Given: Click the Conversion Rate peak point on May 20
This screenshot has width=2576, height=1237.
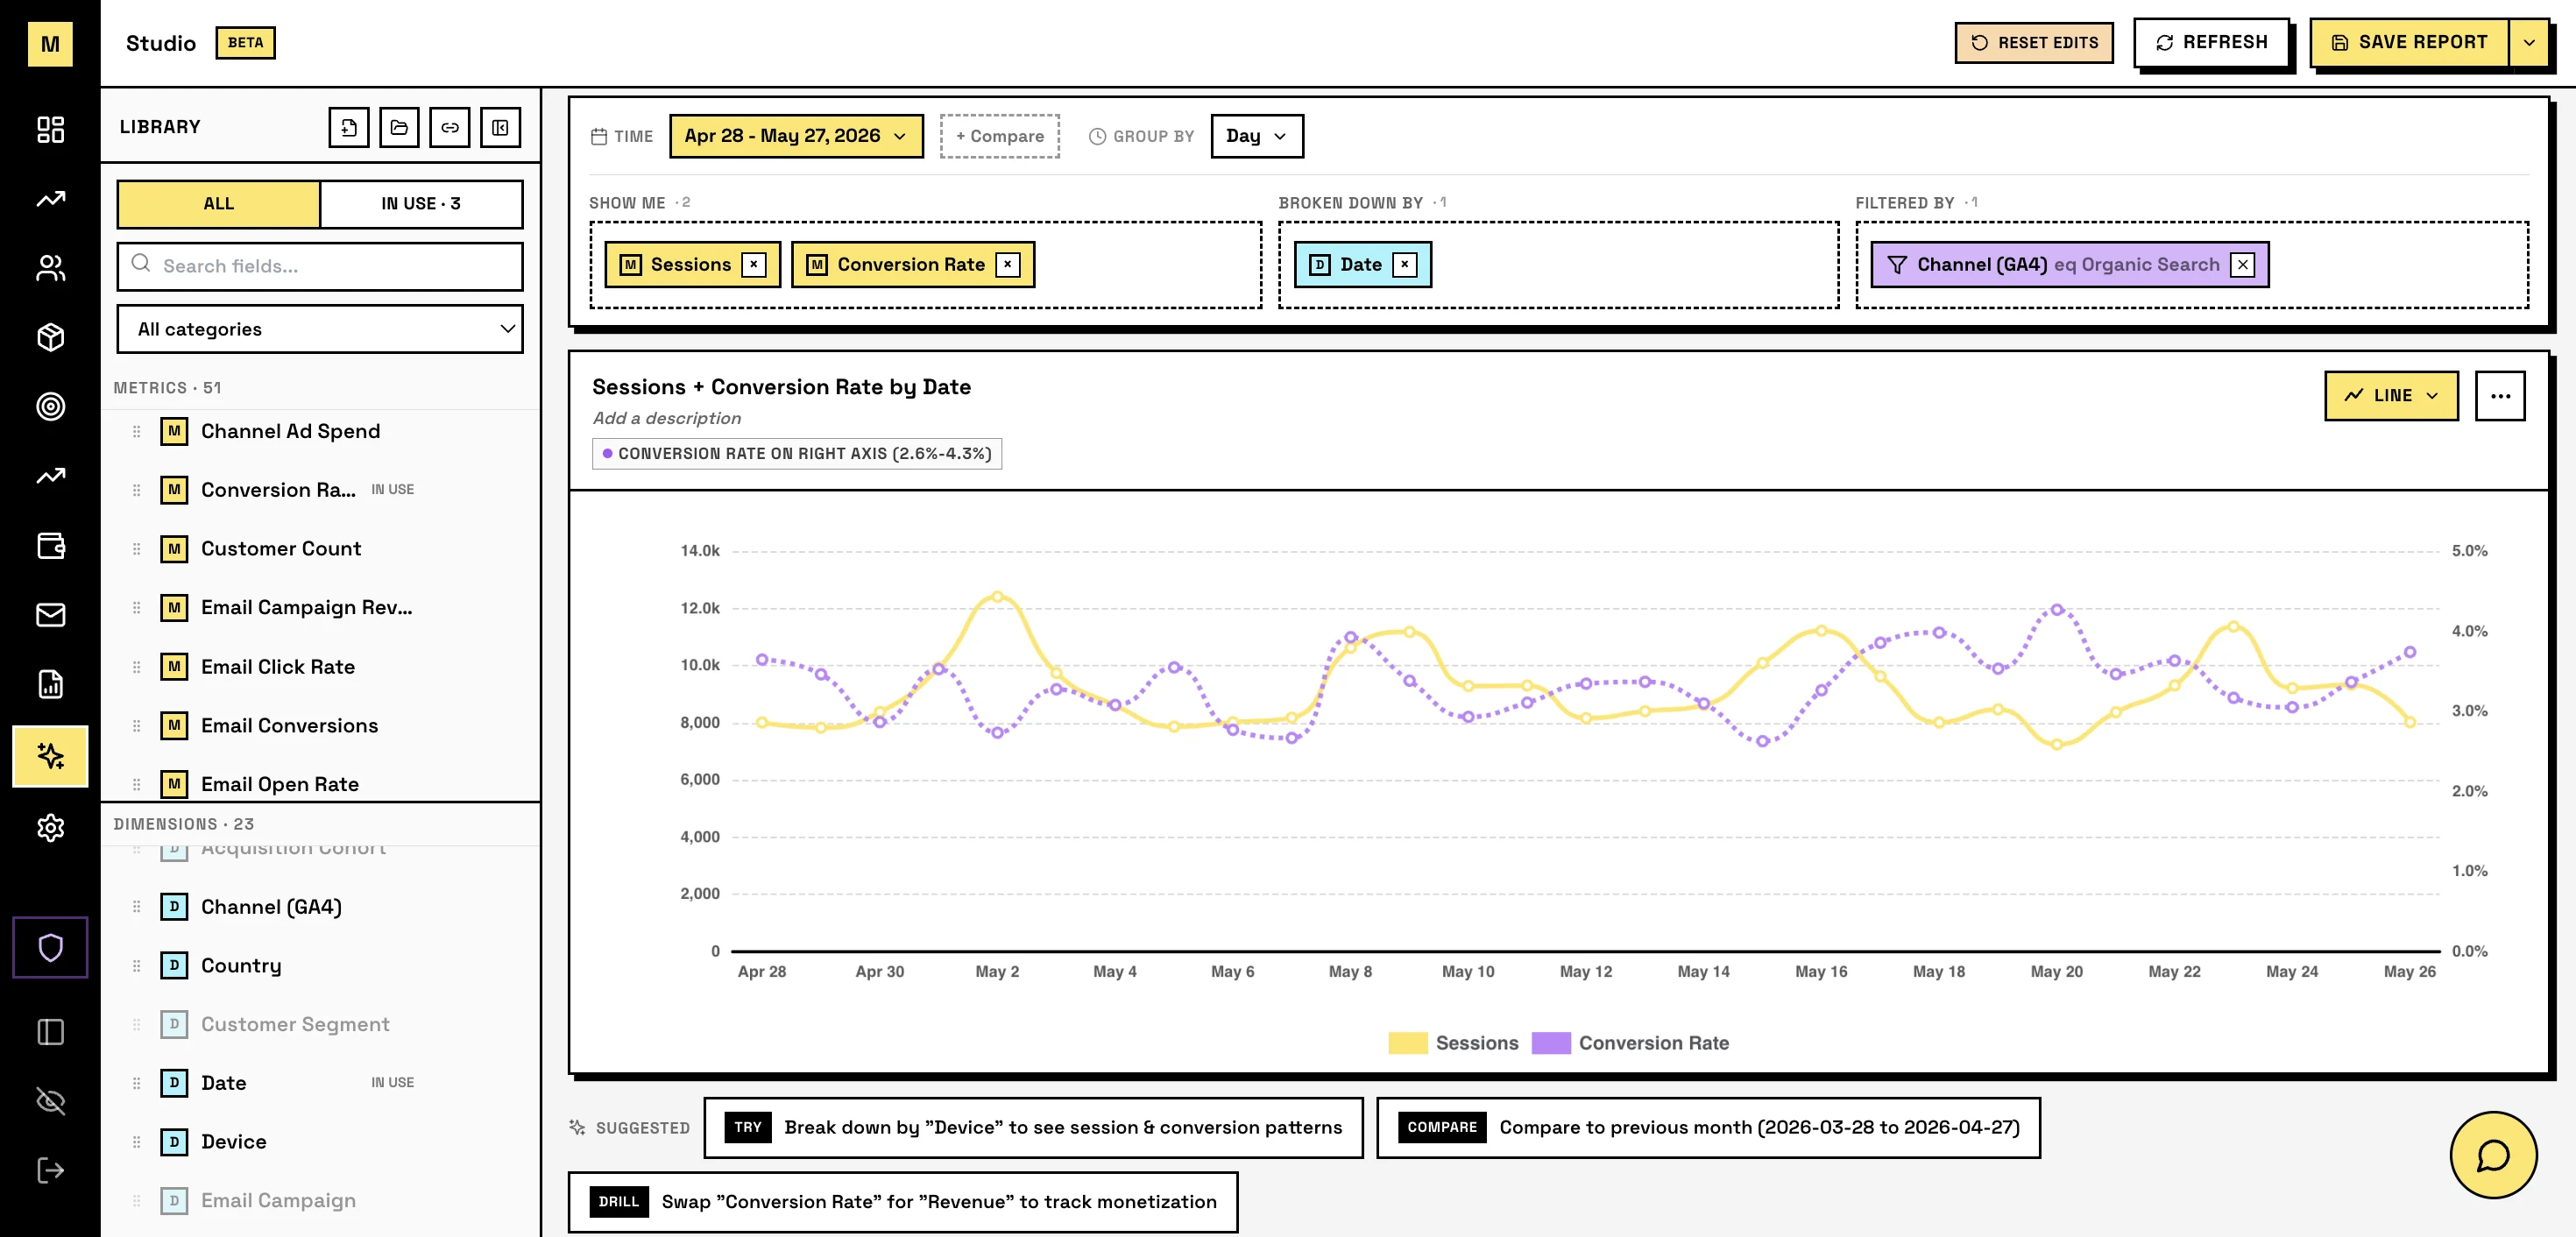Looking at the screenshot, I should click(2057, 609).
